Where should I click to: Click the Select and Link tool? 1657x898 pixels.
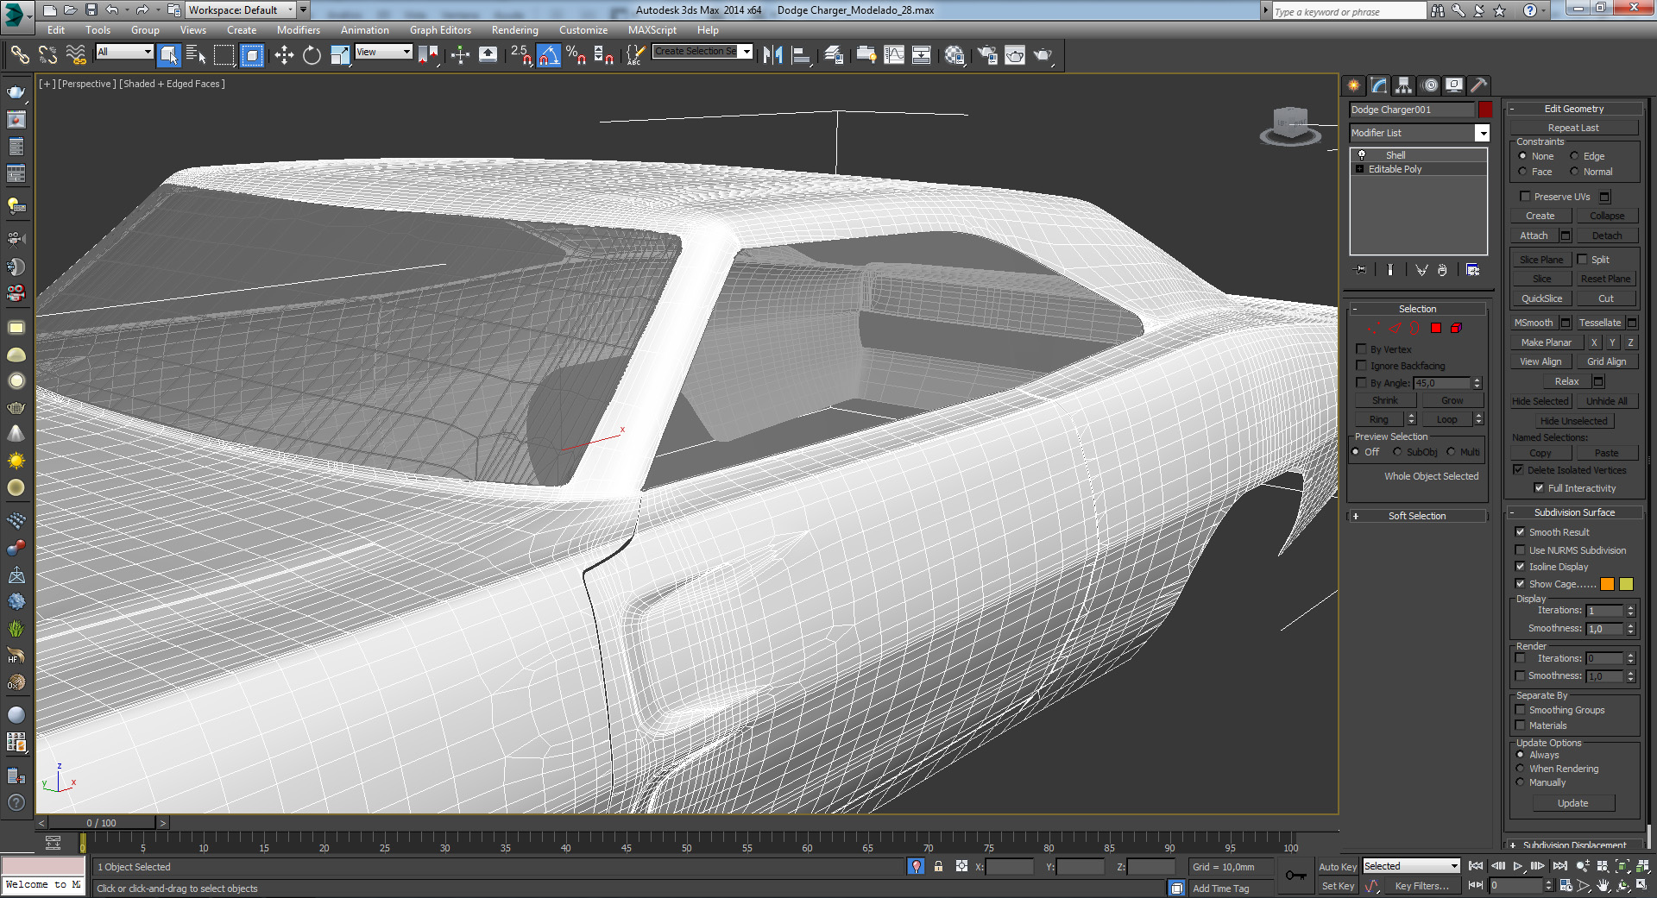(x=19, y=55)
